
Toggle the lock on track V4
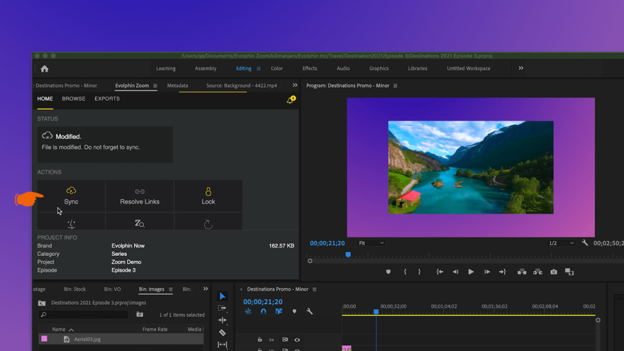(x=260, y=339)
